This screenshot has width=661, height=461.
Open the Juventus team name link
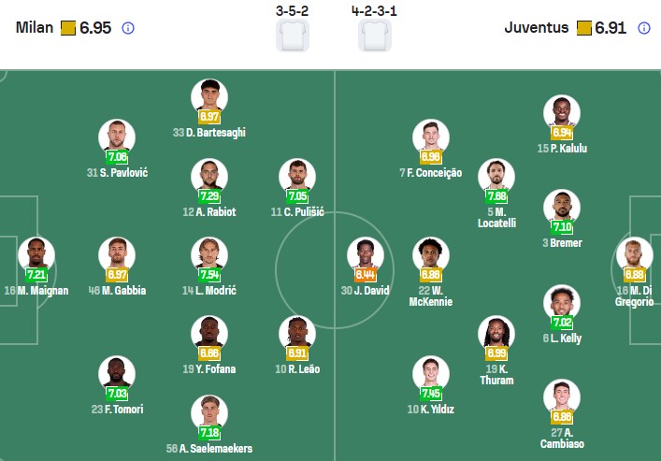pos(537,28)
